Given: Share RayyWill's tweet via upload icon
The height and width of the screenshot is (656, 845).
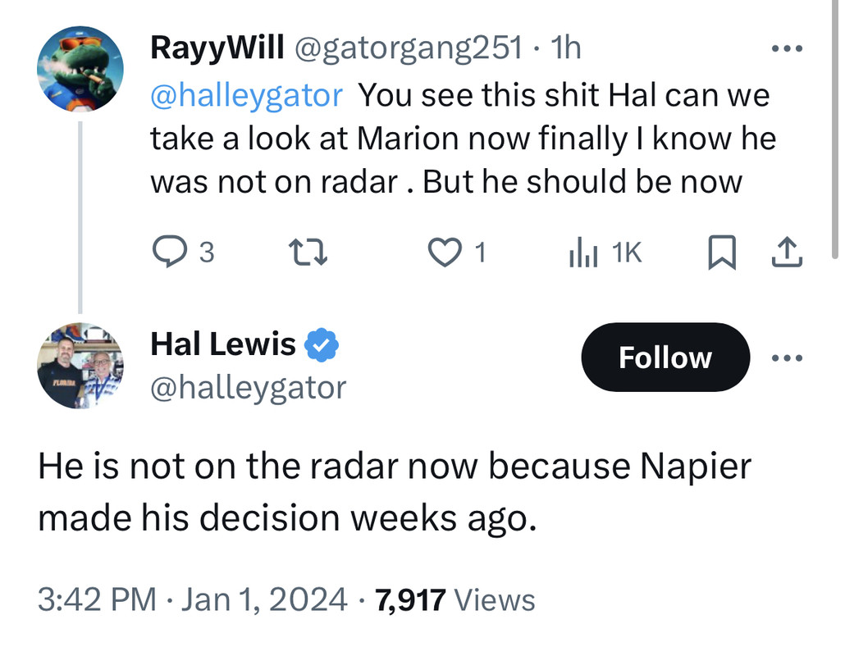Looking at the screenshot, I should point(787,253).
